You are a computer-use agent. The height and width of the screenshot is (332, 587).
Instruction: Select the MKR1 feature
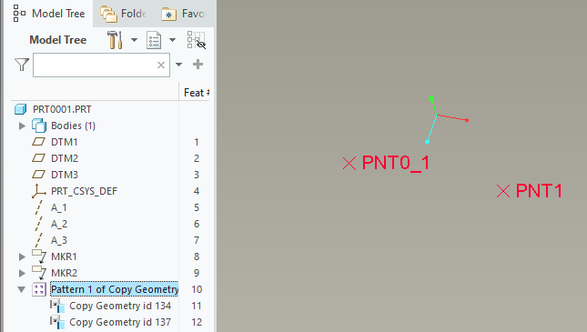point(64,257)
